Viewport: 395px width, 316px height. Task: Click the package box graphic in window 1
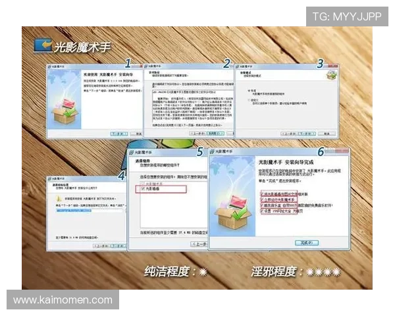[65, 111]
